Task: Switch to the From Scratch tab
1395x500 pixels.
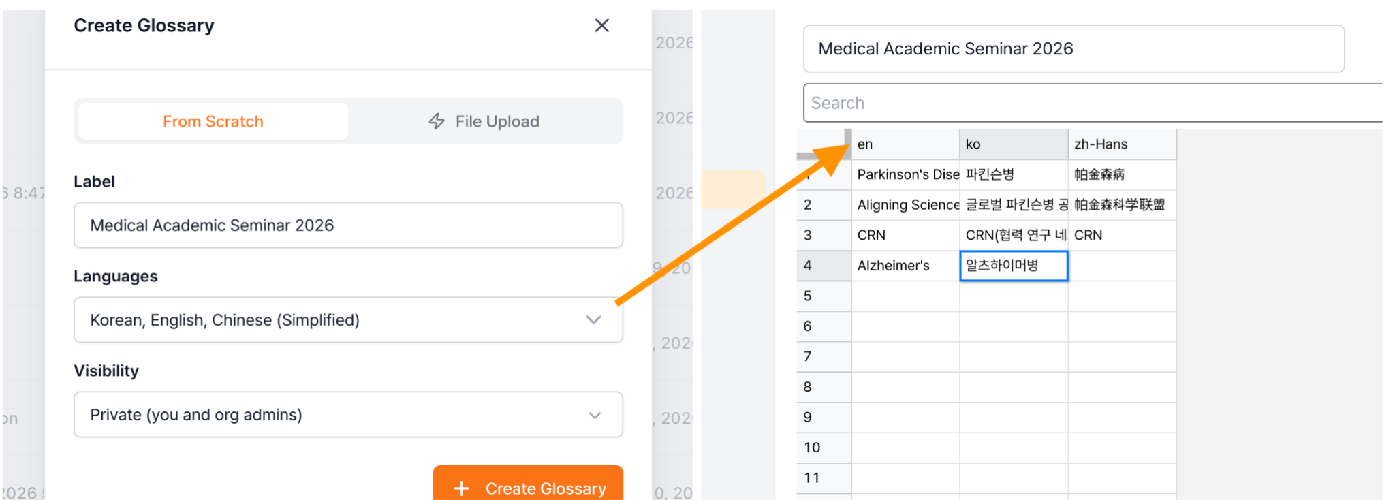Action: tap(213, 121)
